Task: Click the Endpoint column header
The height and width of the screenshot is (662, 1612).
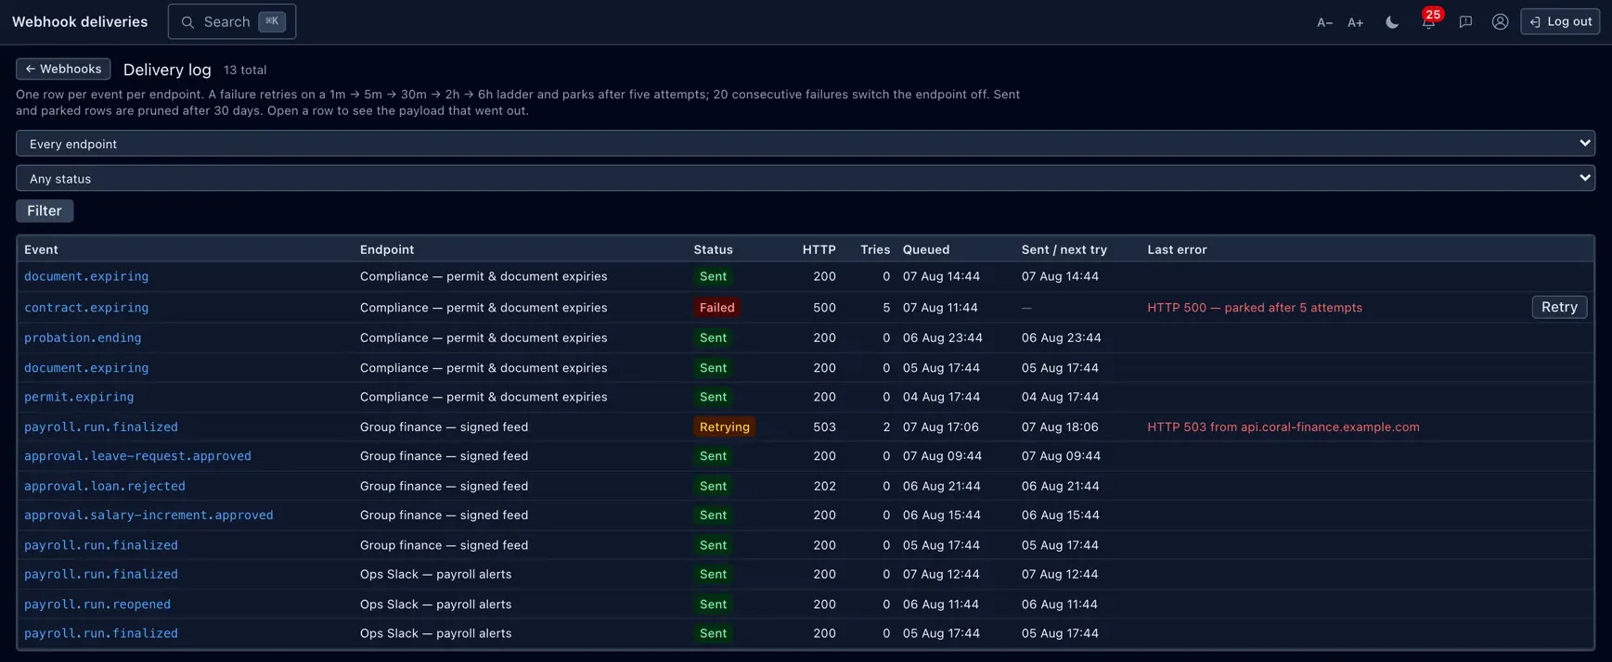Action: (x=387, y=249)
